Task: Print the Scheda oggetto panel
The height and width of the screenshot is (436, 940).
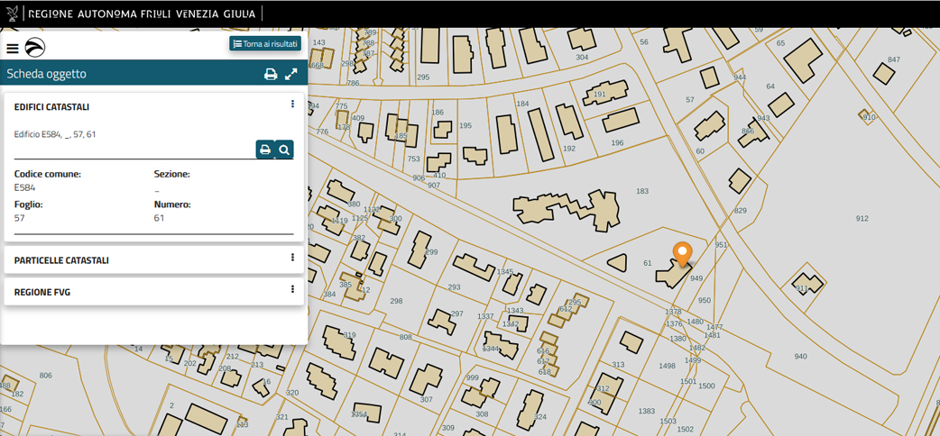Action: [270, 75]
